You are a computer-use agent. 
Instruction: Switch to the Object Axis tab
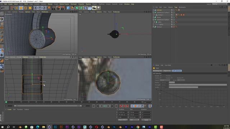point(167,71)
